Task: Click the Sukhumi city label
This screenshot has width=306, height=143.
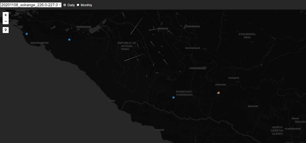Action: pos(159,130)
